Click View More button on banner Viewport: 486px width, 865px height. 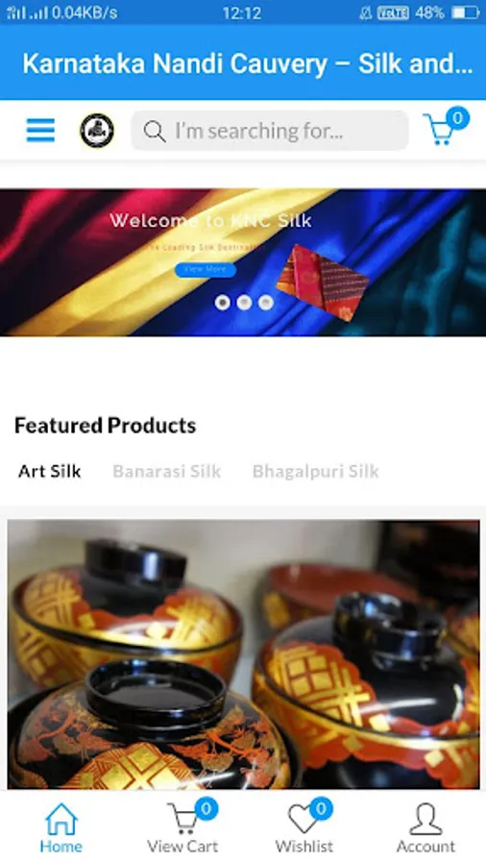206,270
